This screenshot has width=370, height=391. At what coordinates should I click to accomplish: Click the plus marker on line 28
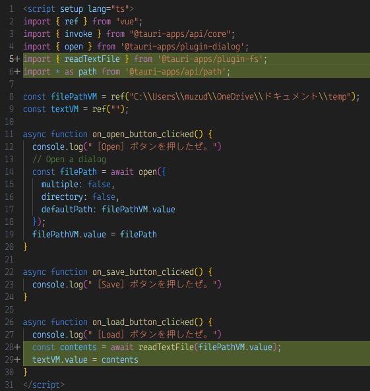click(17, 347)
